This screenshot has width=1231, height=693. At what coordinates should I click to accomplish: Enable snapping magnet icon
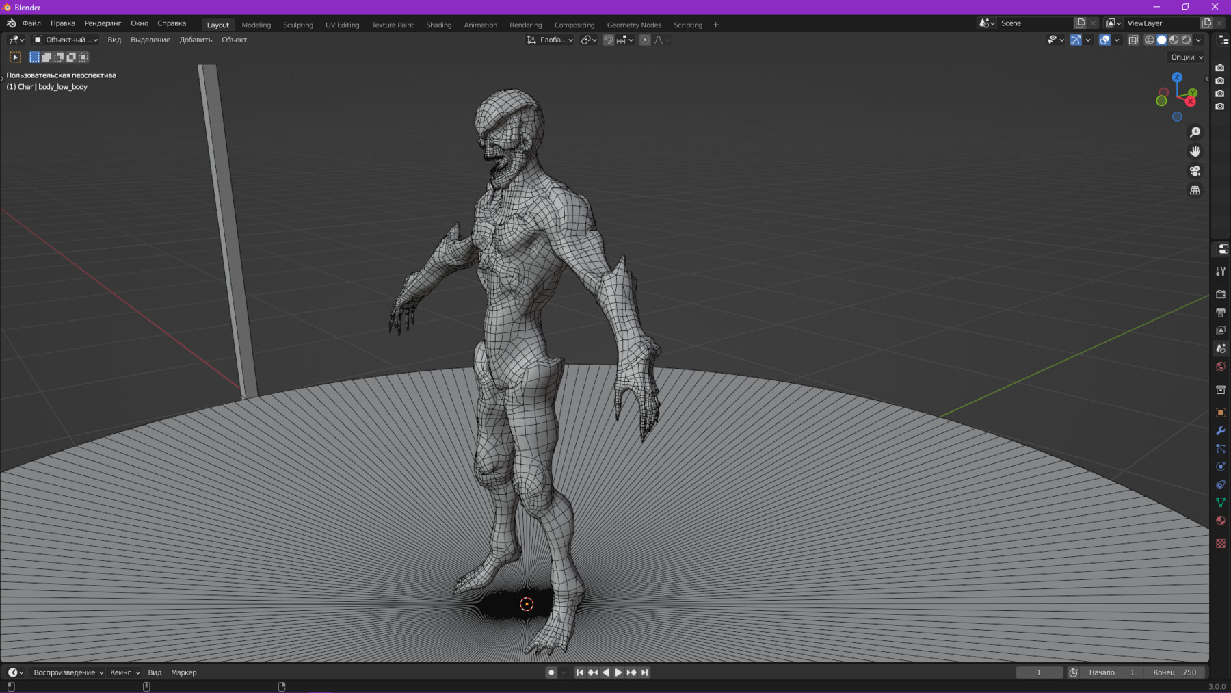pos(607,40)
